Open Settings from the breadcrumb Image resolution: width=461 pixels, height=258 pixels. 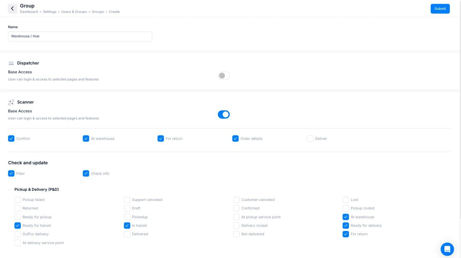pyautogui.click(x=50, y=12)
